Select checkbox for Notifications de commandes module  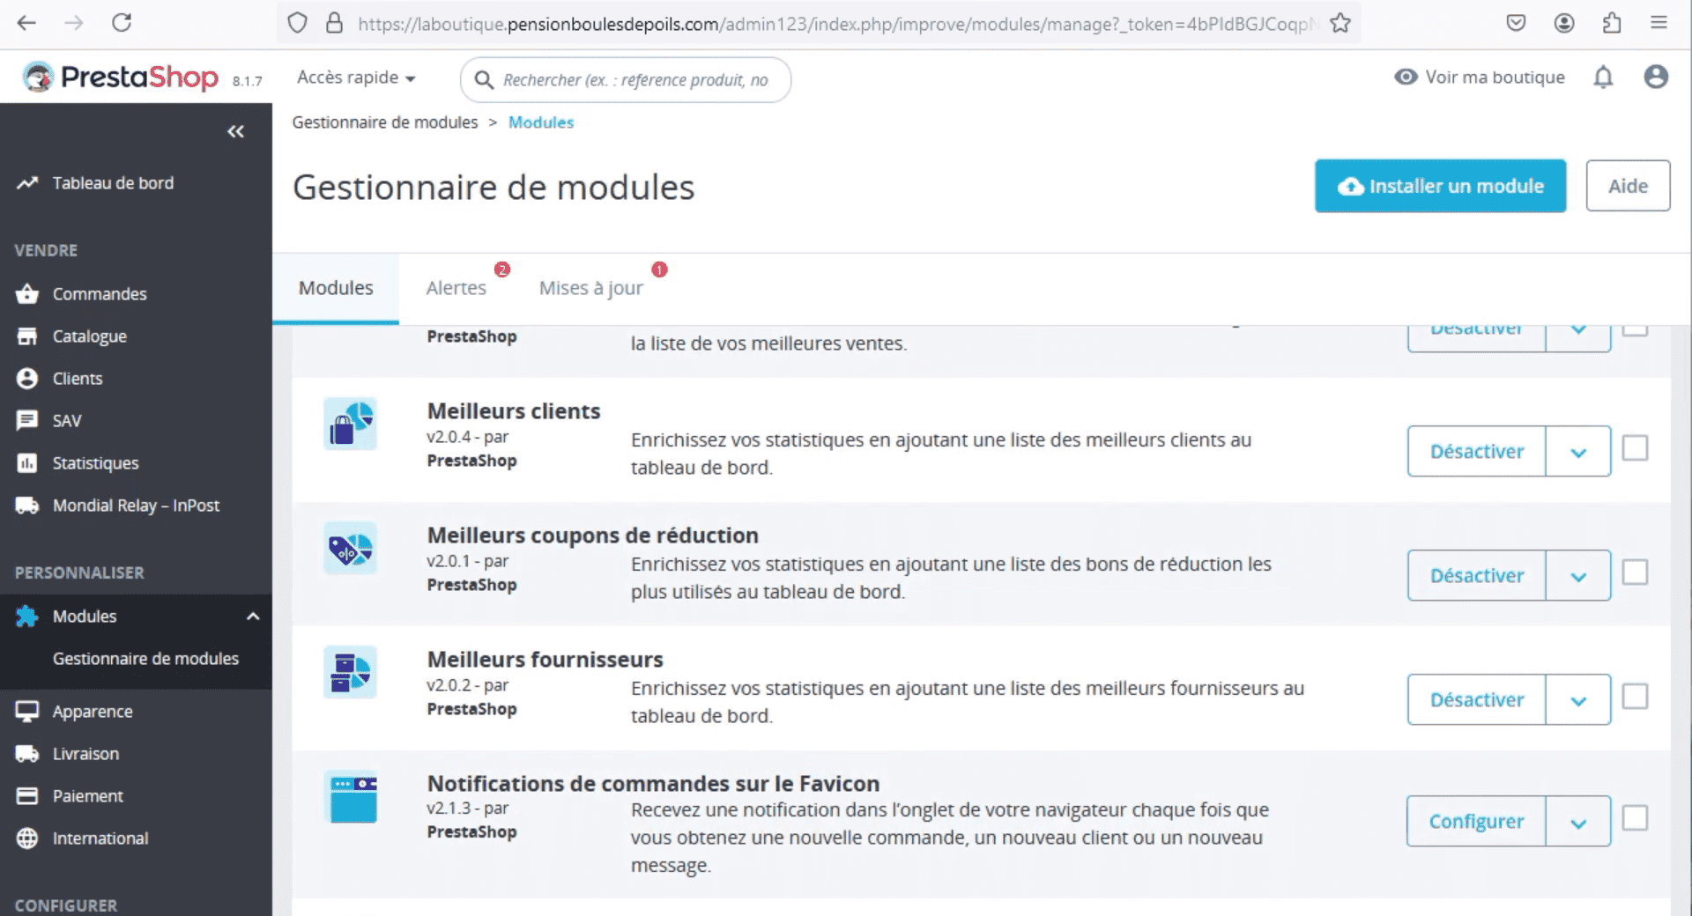[x=1635, y=818]
